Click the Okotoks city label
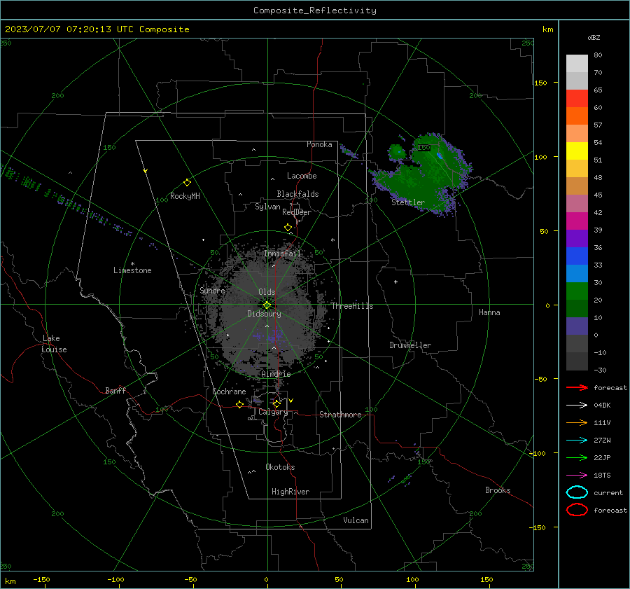Image resolution: width=630 pixels, height=589 pixels. 280,467
